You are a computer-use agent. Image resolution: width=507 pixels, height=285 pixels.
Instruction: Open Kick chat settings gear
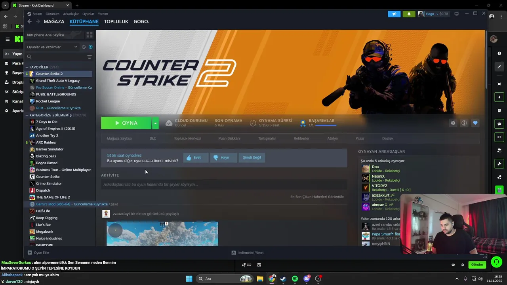click(462, 265)
